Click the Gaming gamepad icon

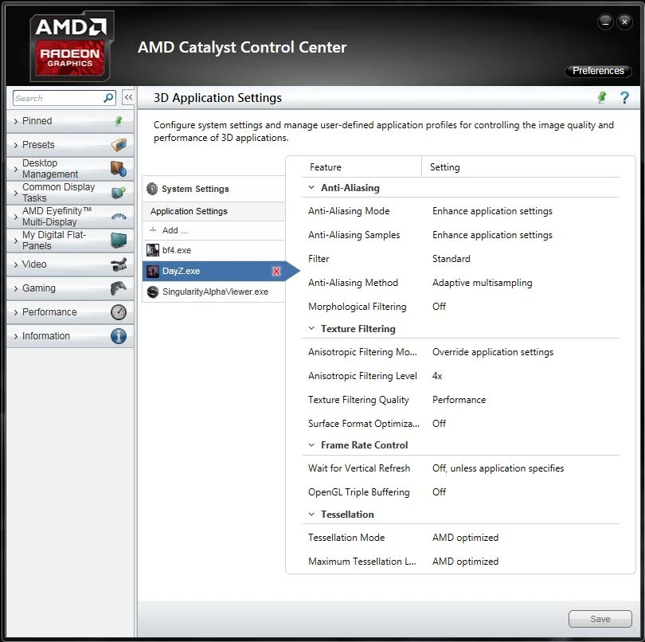[119, 288]
